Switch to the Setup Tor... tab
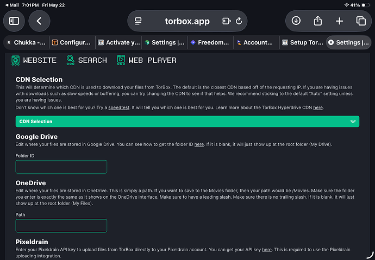Viewport: 375px width, 260px height. (x=303, y=42)
